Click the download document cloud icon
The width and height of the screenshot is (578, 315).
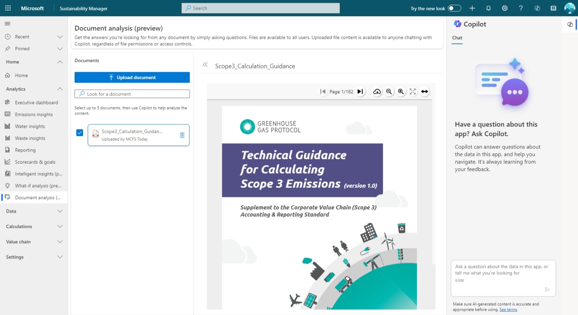(377, 91)
